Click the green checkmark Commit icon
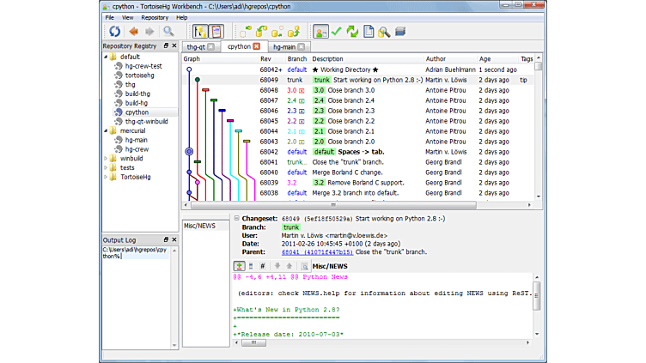This screenshot has height=363, width=646. [337, 32]
